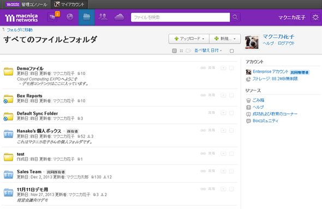
Task: Check the test row checkbox
Action: (x=231, y=153)
